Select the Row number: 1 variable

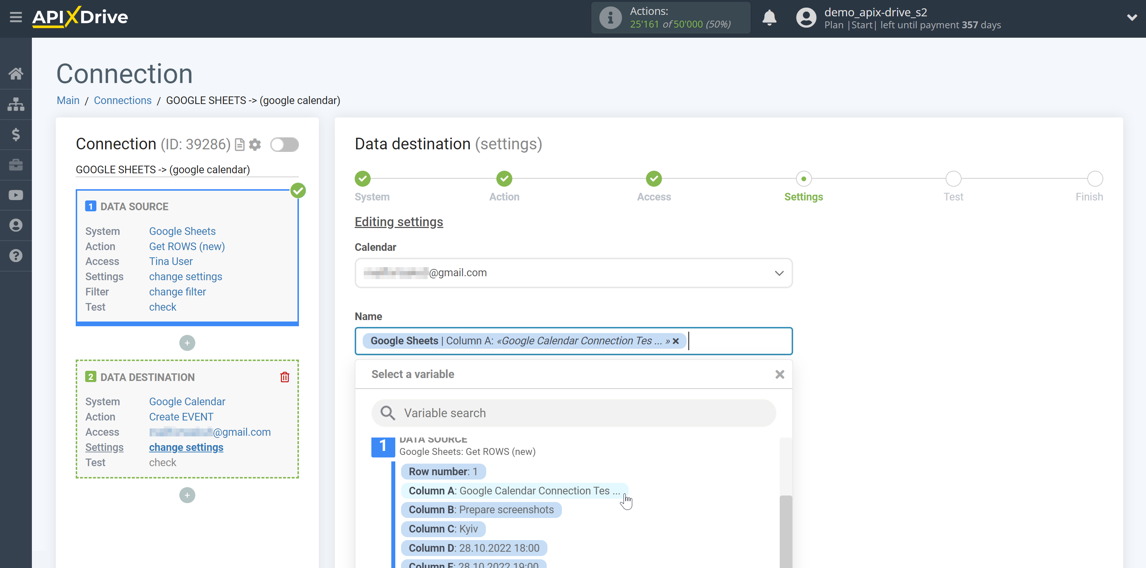click(x=443, y=472)
